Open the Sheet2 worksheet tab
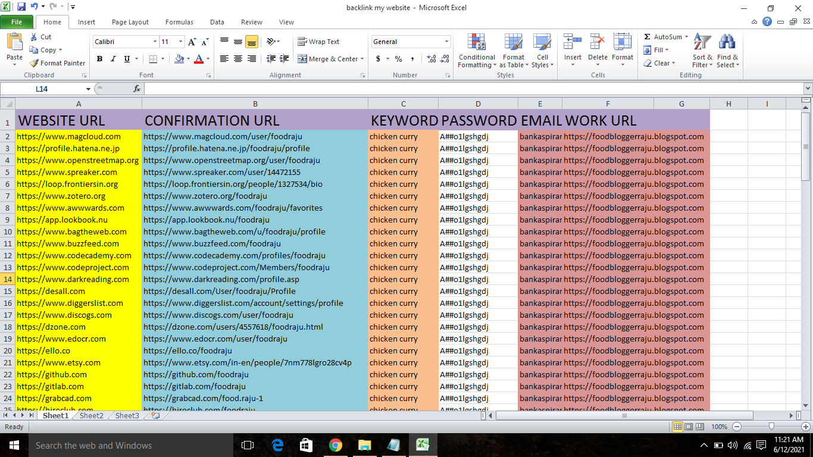 coord(91,416)
